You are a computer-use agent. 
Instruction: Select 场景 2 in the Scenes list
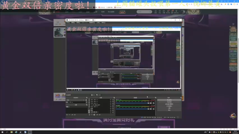click(x=77, y=107)
